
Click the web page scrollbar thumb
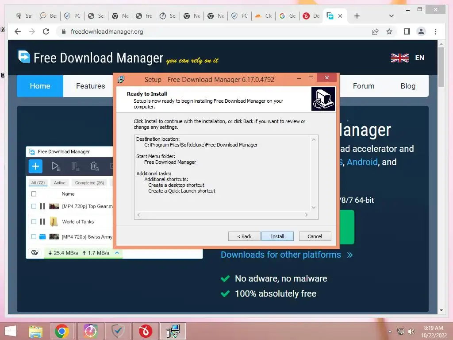(x=441, y=67)
